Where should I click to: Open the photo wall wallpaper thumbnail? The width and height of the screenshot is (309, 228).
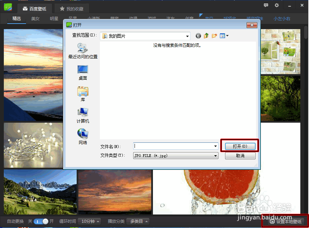(x=281, y=52)
